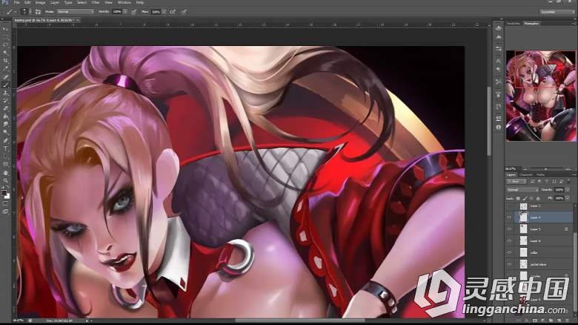Hide Layer 5 visibility eye
The image size is (578, 325).
[509, 229]
